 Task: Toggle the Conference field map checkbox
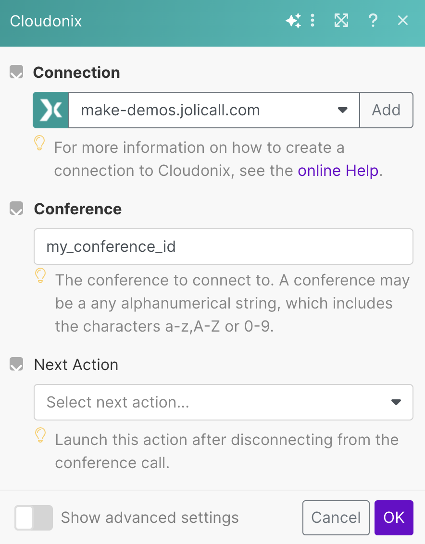16,209
